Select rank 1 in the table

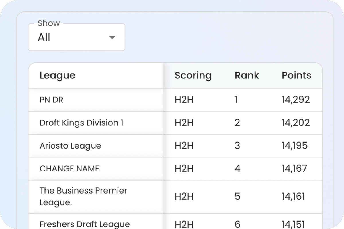point(236,100)
